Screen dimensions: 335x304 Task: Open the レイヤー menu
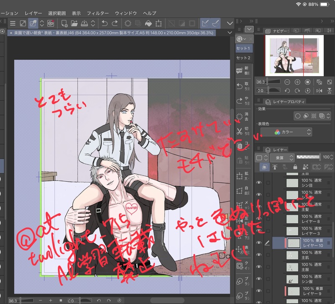33,13
